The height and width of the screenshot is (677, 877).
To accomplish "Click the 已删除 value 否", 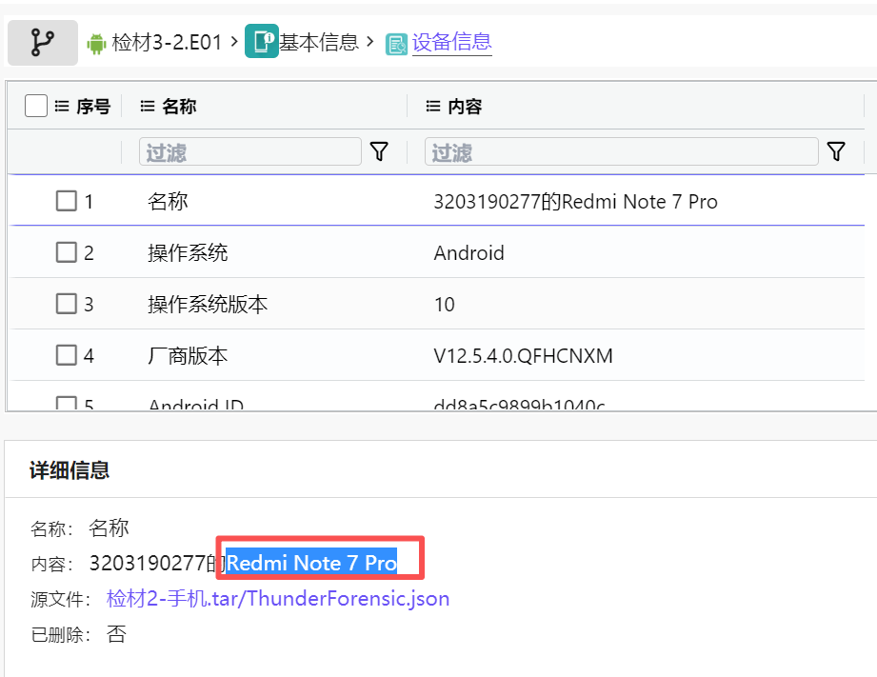I will click(116, 634).
